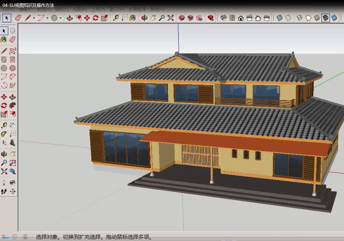Open the Extension Warehouse
344x241 pixels.
211,18
